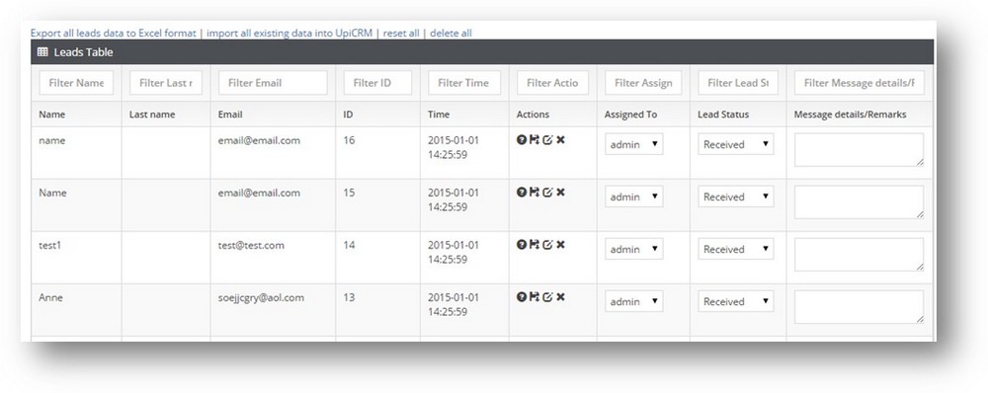Click the Email column header
Image resolution: width=988 pixels, height=393 pixels.
coord(230,115)
